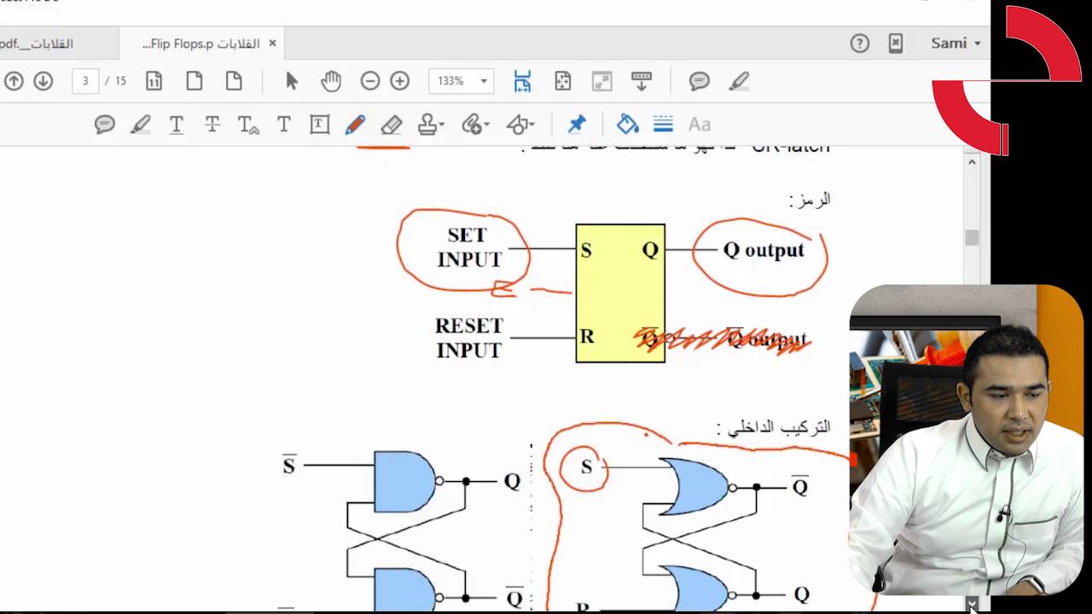This screenshot has height=614, width=1092.
Task: Select the Strikethrough text tool
Action: [212, 125]
